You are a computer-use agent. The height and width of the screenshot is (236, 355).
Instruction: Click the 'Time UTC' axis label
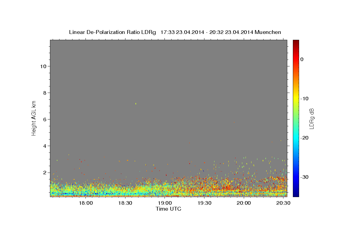pyautogui.click(x=168, y=209)
